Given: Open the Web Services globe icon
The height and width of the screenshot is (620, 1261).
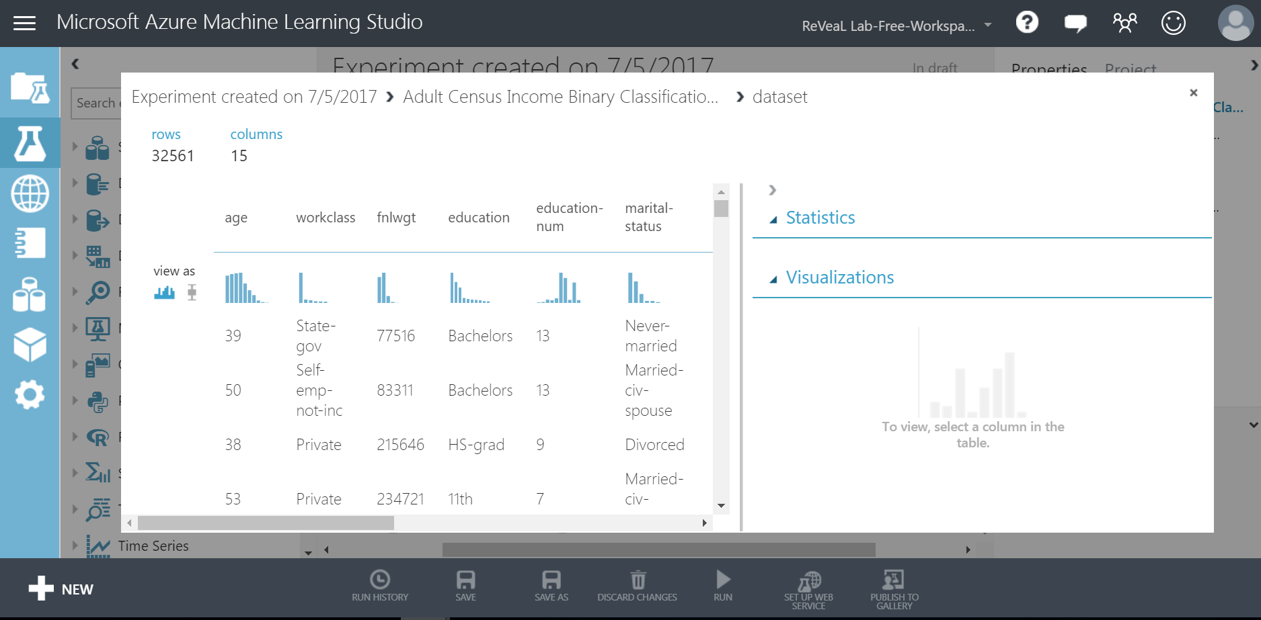Looking at the screenshot, I should coord(30,193).
